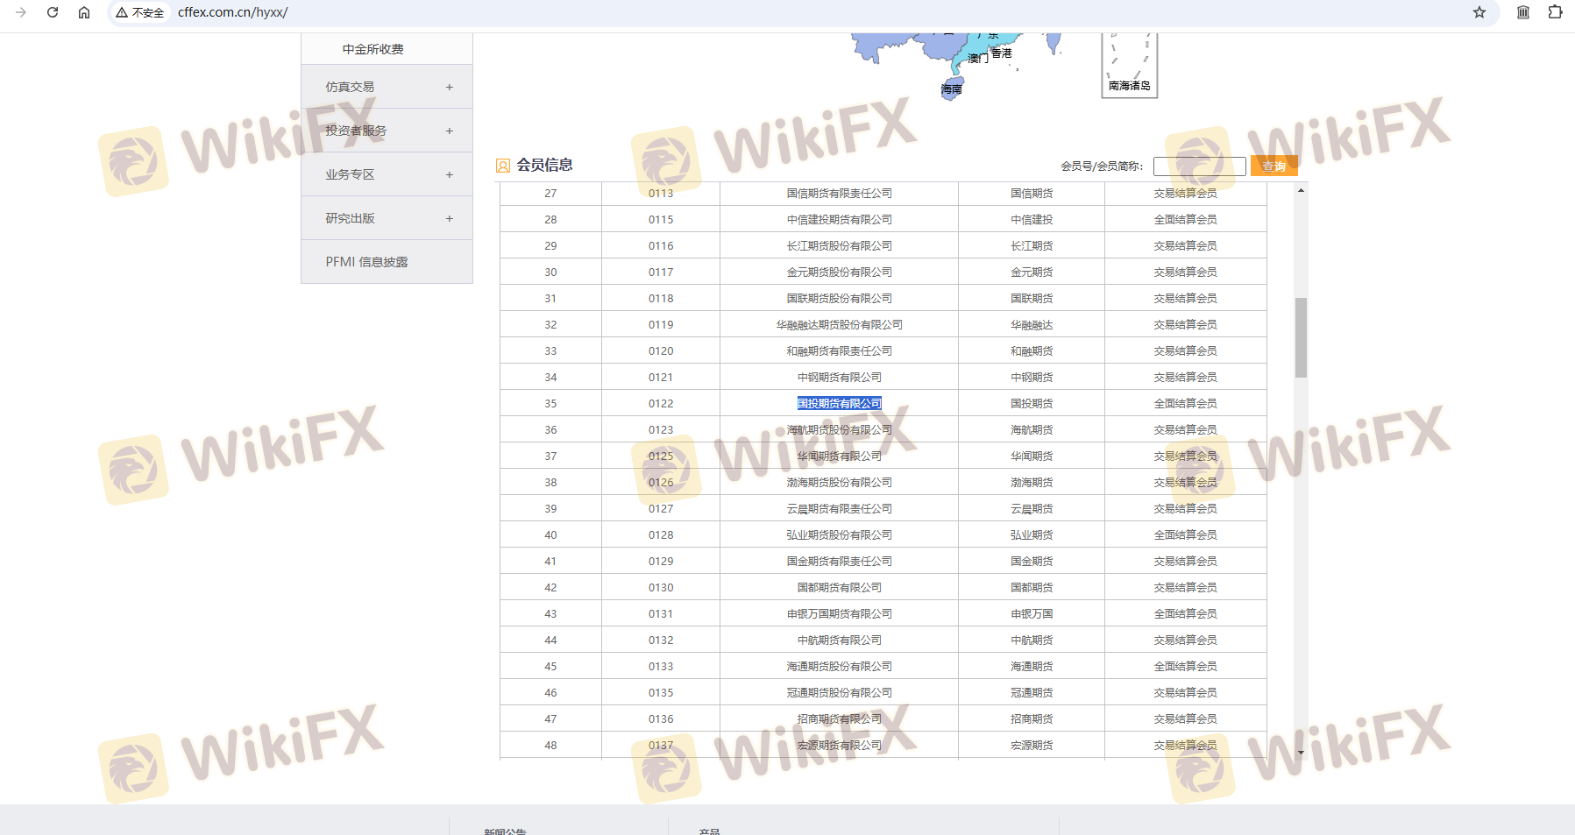Image resolution: width=1575 pixels, height=835 pixels.
Task: Expand the 投资者服务 plus sign
Action: tap(450, 131)
